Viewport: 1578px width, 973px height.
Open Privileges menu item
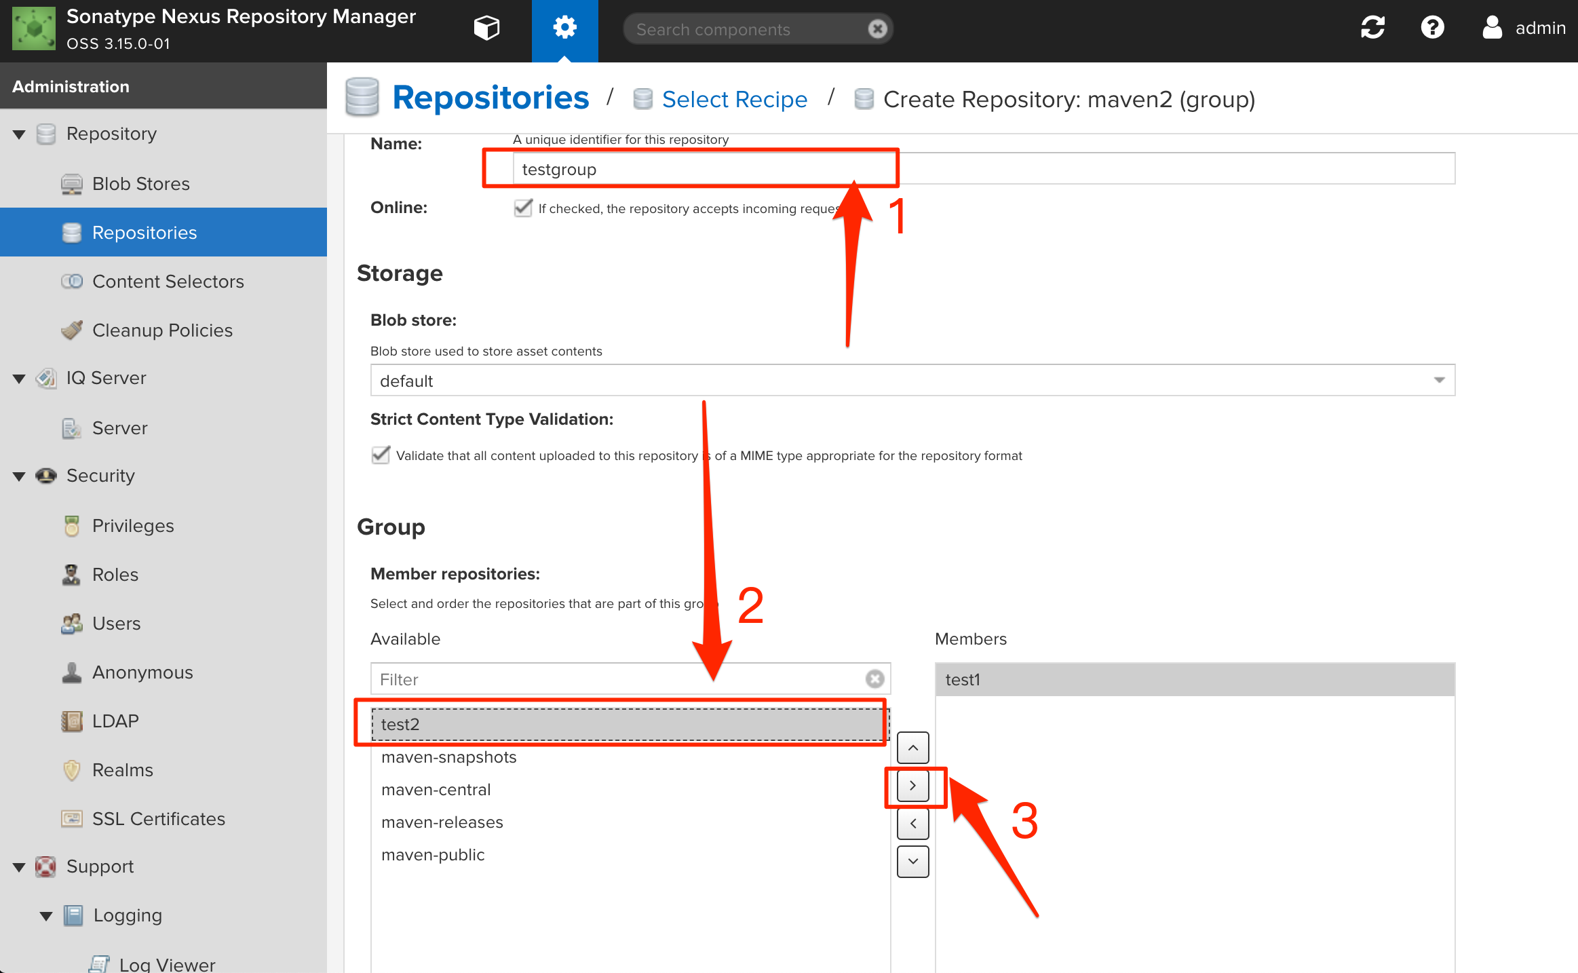pos(163,526)
